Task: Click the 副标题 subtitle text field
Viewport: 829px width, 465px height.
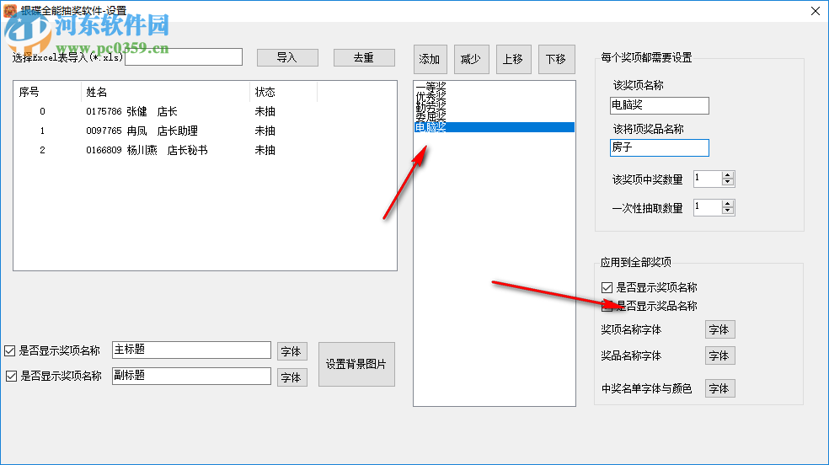Action: coord(191,376)
